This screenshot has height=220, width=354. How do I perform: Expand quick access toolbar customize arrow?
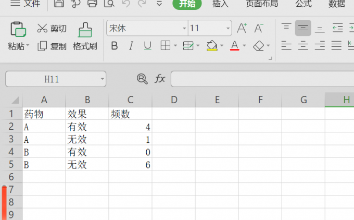(x=159, y=4)
